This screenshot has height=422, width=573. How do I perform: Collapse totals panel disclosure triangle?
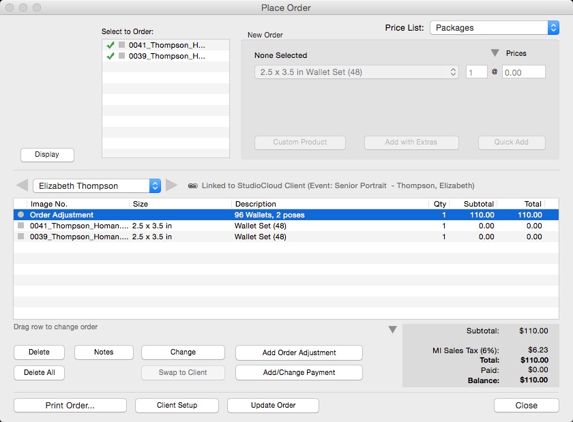392,330
